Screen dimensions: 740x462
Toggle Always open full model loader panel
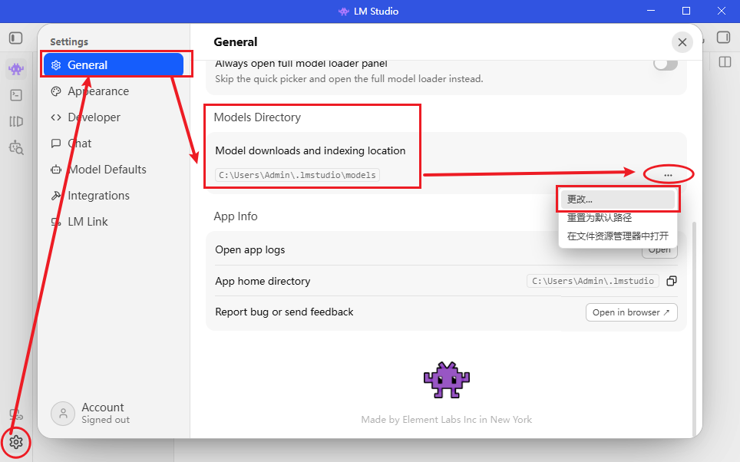666,64
